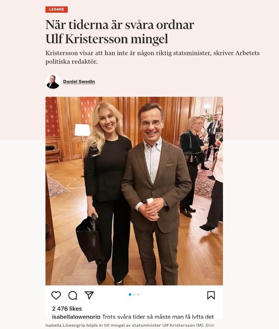Jump to the third carousel dot
The height and width of the screenshot is (329, 279).
pyautogui.click(x=138, y=294)
